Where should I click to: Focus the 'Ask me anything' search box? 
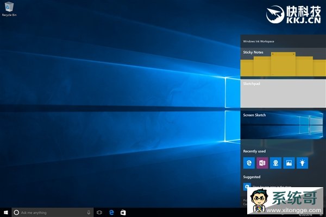coord(52,213)
